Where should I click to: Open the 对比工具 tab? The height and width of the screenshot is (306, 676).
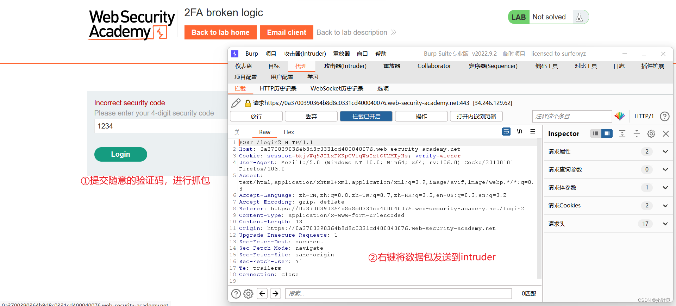[586, 66]
